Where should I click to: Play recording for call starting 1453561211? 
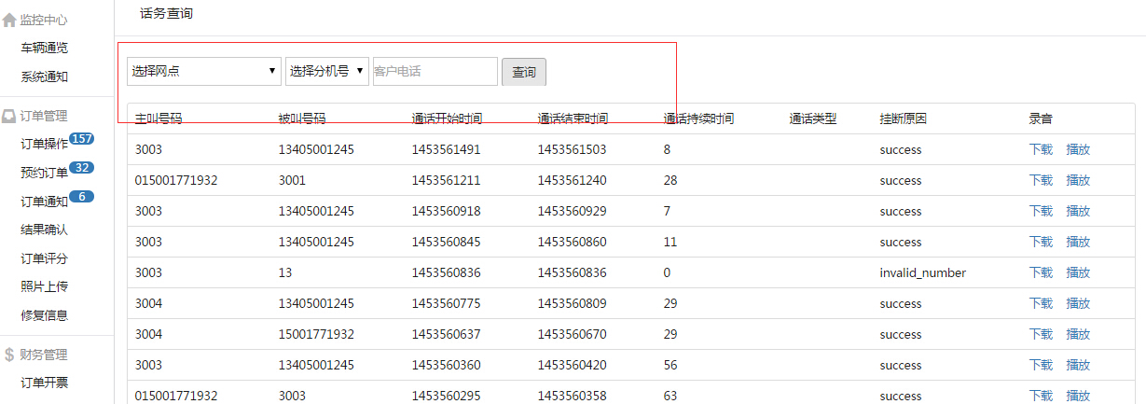[1078, 180]
